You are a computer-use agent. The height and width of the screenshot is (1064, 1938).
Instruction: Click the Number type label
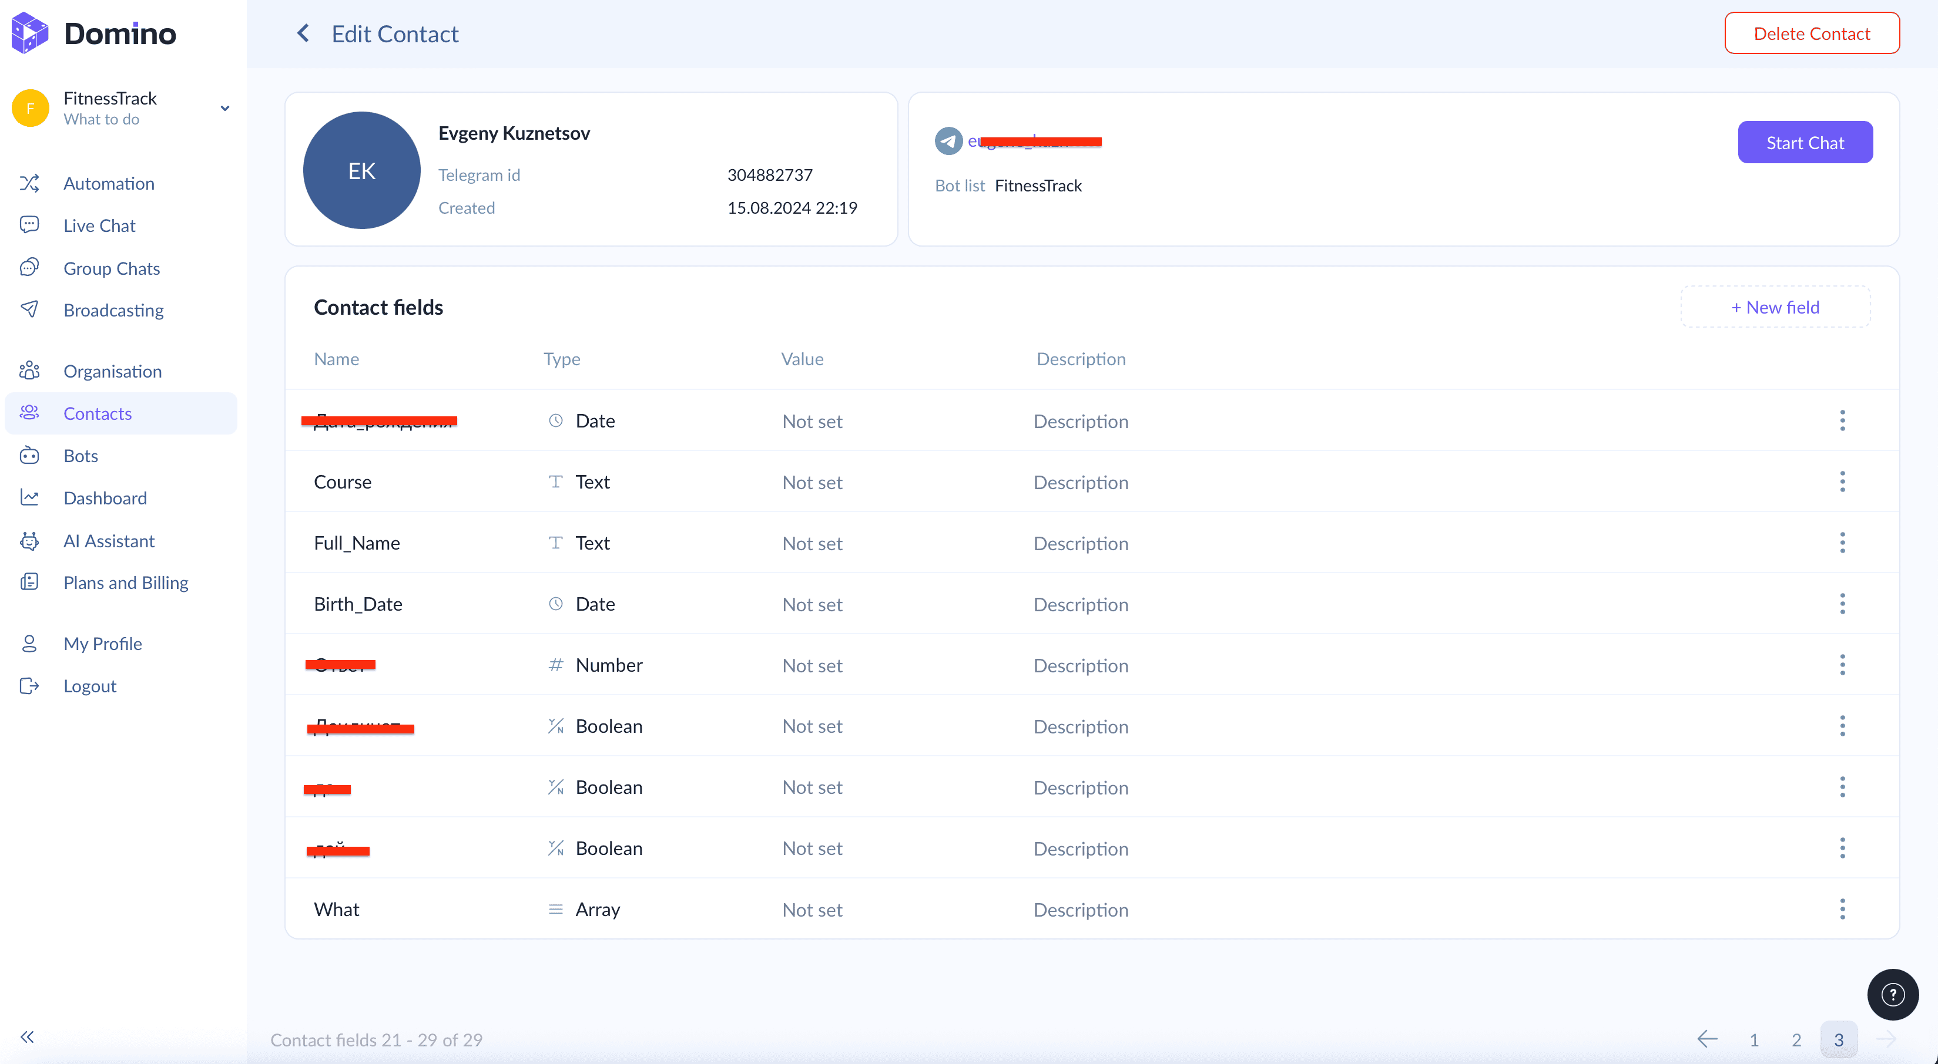point(609,665)
